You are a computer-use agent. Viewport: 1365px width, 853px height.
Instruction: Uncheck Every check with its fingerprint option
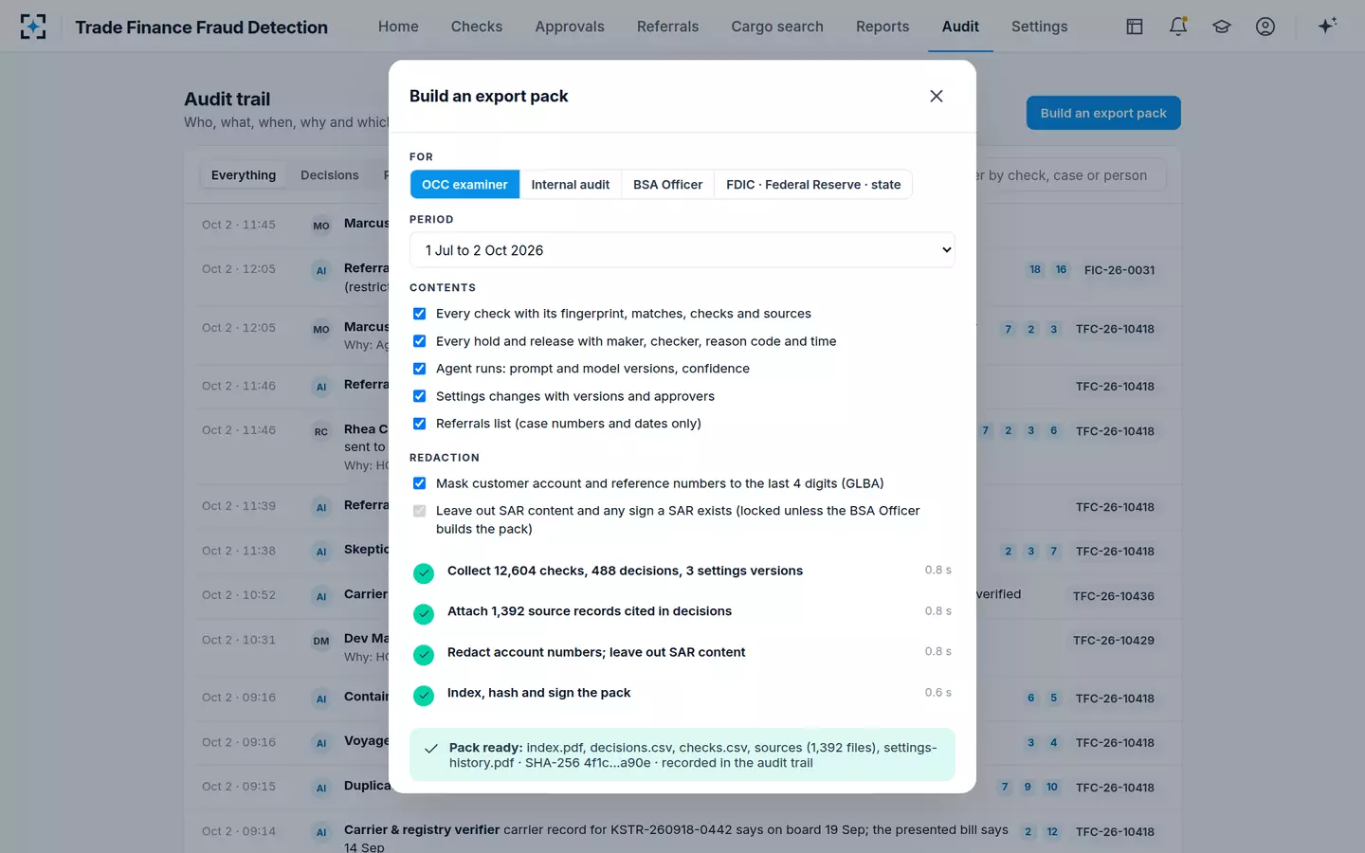tap(419, 314)
